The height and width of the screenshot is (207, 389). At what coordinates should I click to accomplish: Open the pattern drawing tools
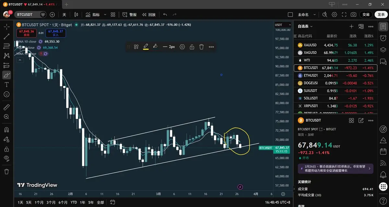pos(6,56)
